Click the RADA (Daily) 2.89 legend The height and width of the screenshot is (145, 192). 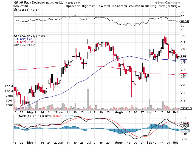coord(31,36)
